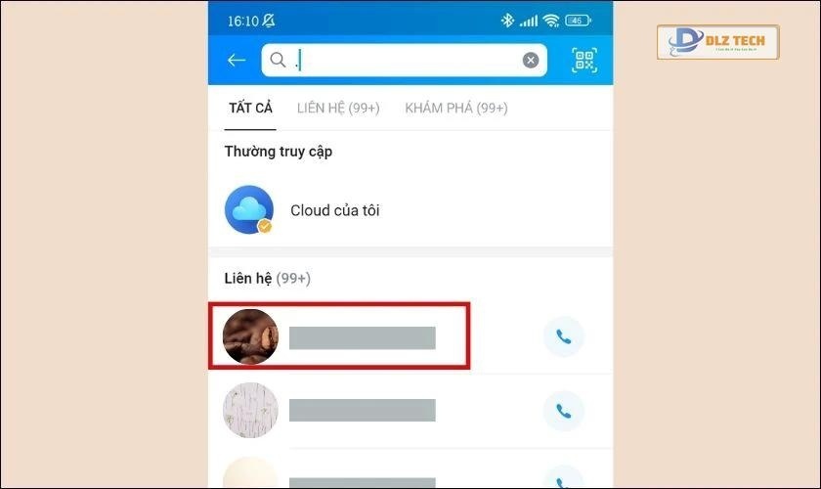Call the second contact with phone icon
This screenshot has width=821, height=489.
tap(563, 412)
